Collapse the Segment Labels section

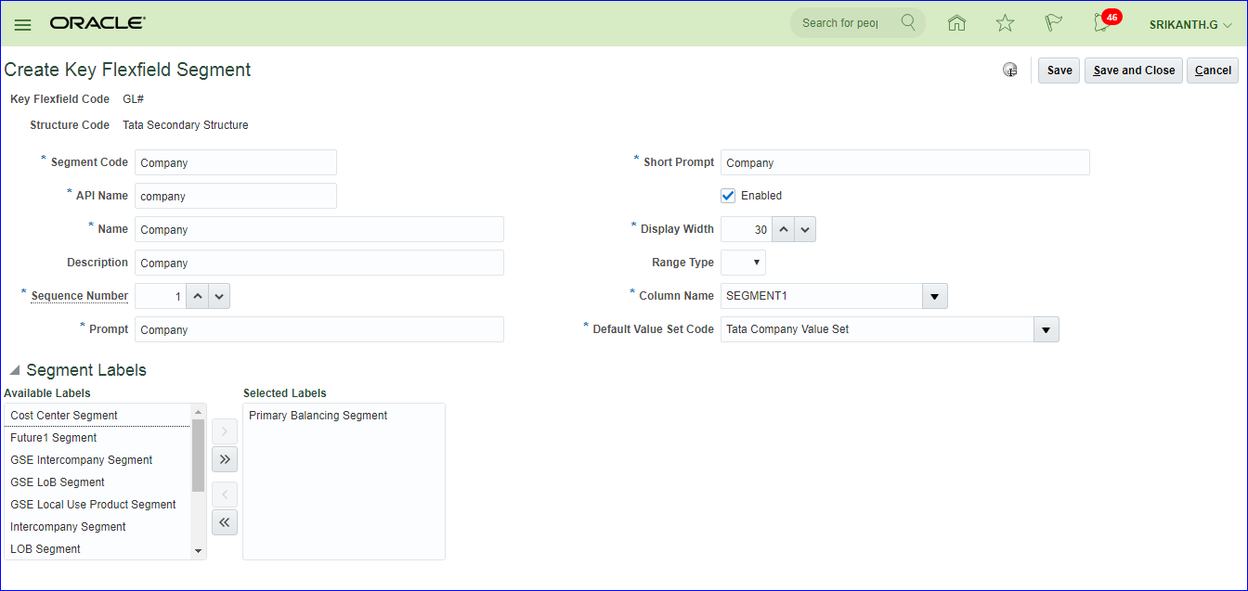(15, 370)
